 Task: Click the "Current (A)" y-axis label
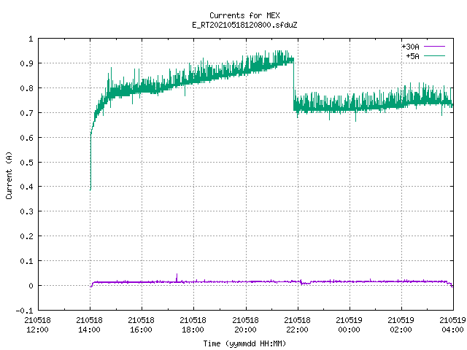pyautogui.click(x=9, y=175)
